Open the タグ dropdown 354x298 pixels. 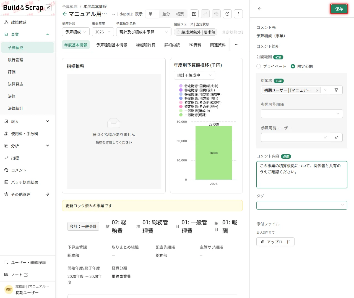pyautogui.click(x=302, y=205)
